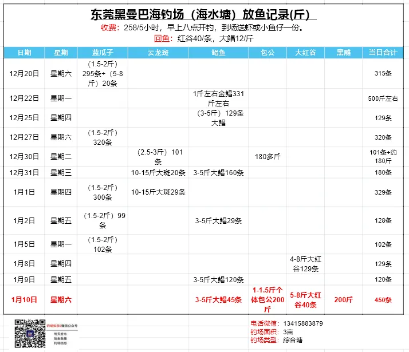
Task: Click the 5-8斤大红谷40条 cell
Action: (x=305, y=300)
